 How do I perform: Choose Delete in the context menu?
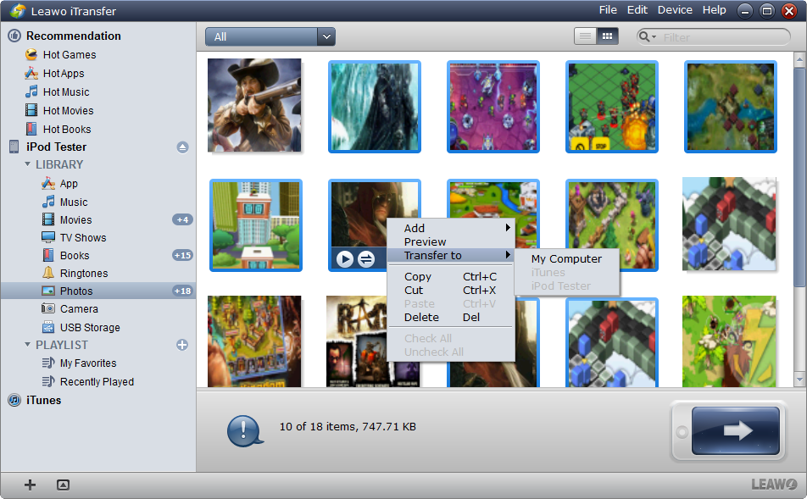point(450,318)
